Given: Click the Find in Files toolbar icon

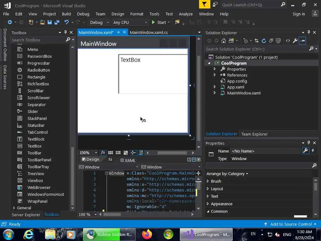Looking at the screenshot, I should (177, 22).
